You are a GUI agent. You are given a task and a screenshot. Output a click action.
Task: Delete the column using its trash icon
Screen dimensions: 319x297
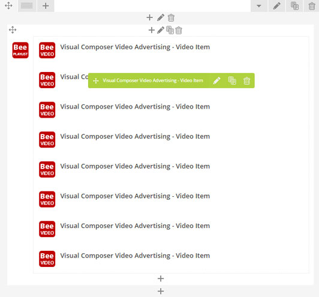pyautogui.click(x=171, y=18)
